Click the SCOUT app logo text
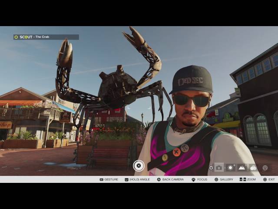 [26, 37]
